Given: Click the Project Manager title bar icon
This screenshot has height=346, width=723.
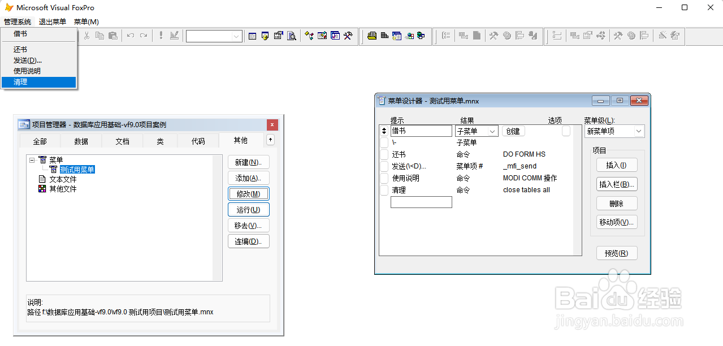Looking at the screenshot, I should (x=23, y=124).
